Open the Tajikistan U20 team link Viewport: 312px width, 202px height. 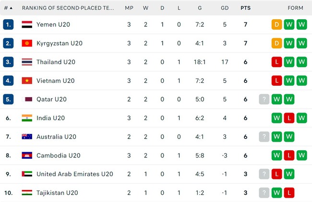click(57, 192)
